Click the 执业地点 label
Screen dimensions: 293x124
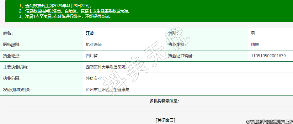click(12, 56)
